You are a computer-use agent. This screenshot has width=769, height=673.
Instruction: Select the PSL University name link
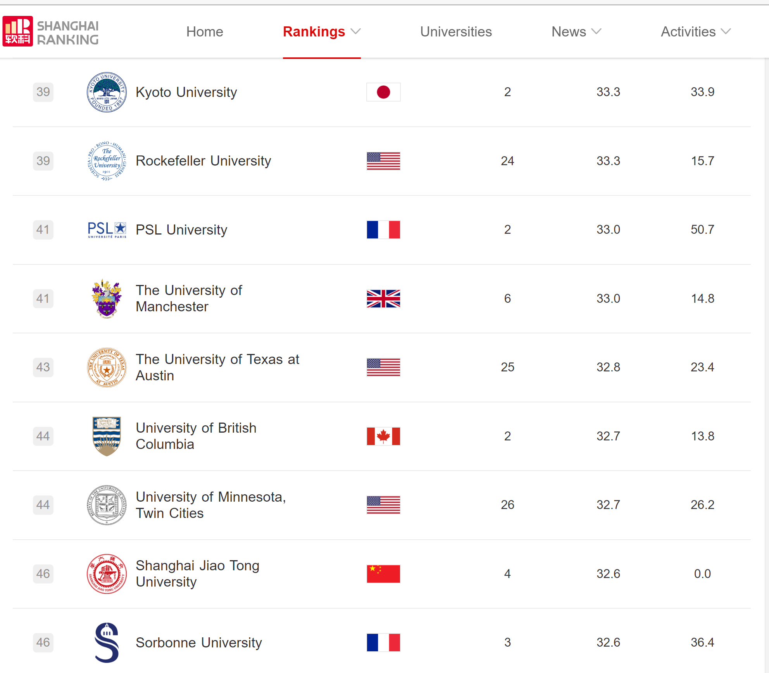(x=181, y=230)
